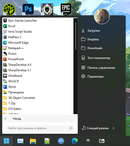Viewport: 130px width, 146px height.
Task: Focus the Найти программы и файлы search box
Action: pyautogui.click(x=39, y=128)
